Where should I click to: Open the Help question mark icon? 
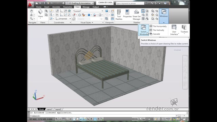tap(165, 3)
